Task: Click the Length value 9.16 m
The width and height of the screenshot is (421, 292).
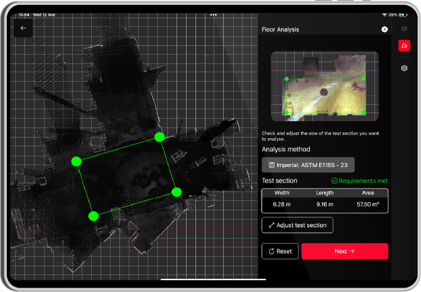Action: 325,204
